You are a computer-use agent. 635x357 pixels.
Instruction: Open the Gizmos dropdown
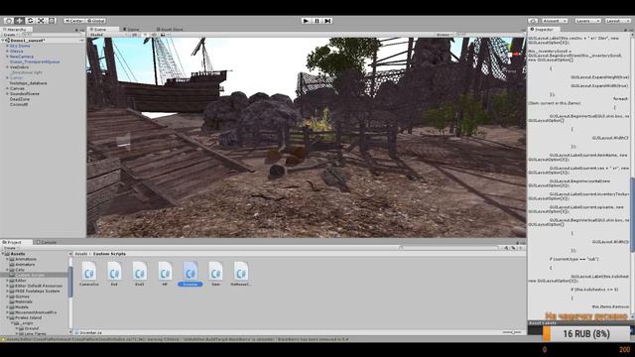click(444, 35)
